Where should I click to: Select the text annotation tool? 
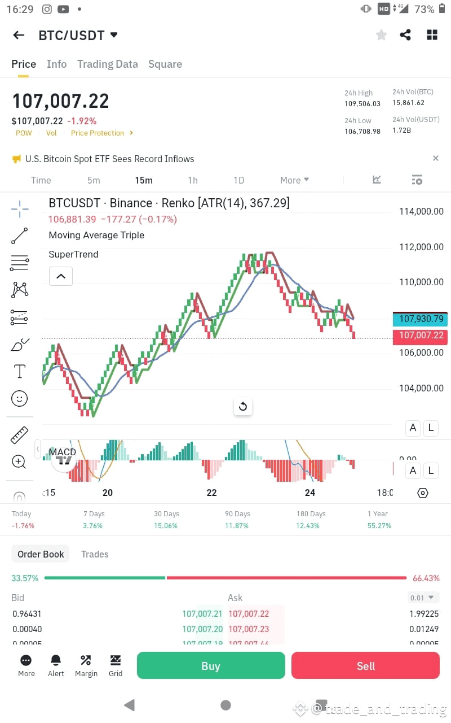click(x=20, y=371)
